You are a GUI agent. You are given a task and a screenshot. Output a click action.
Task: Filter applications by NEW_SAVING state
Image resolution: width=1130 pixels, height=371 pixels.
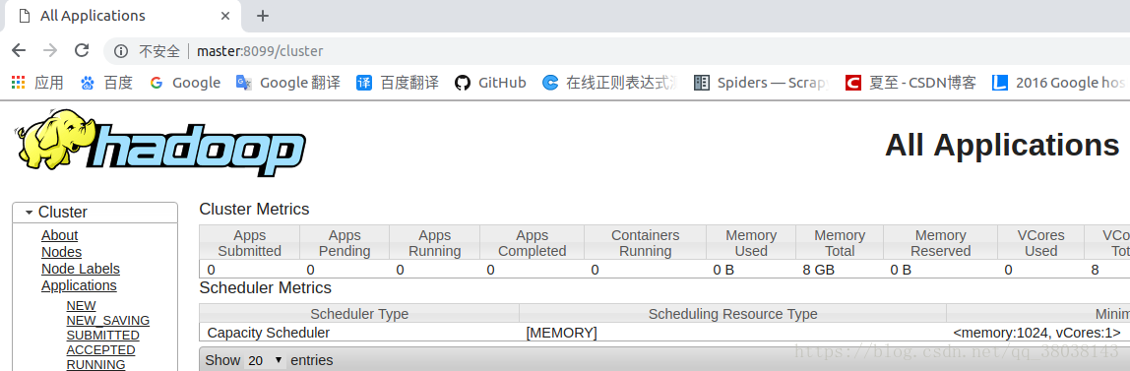pyautogui.click(x=108, y=321)
